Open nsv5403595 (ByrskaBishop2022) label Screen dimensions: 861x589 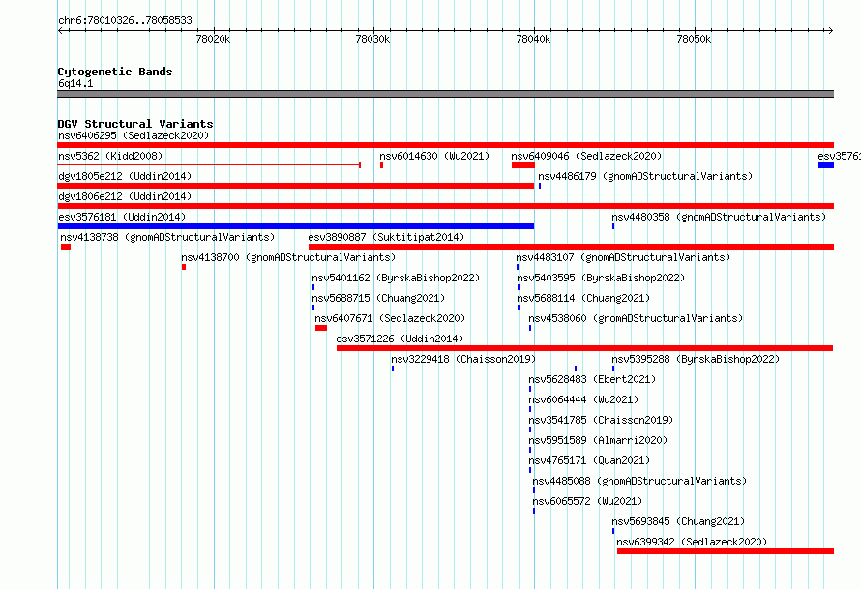pyautogui.click(x=601, y=278)
